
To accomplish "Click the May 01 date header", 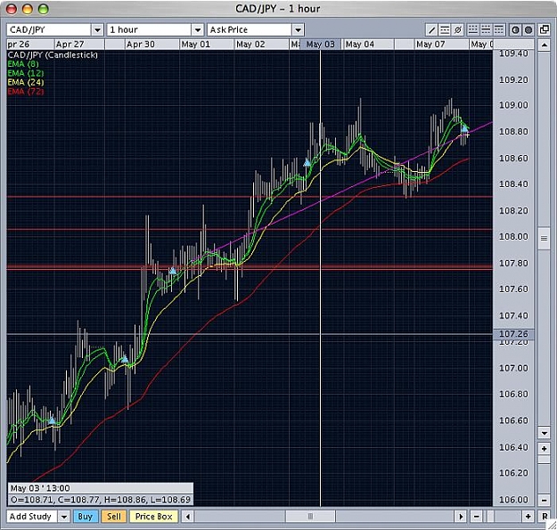I will point(207,45).
